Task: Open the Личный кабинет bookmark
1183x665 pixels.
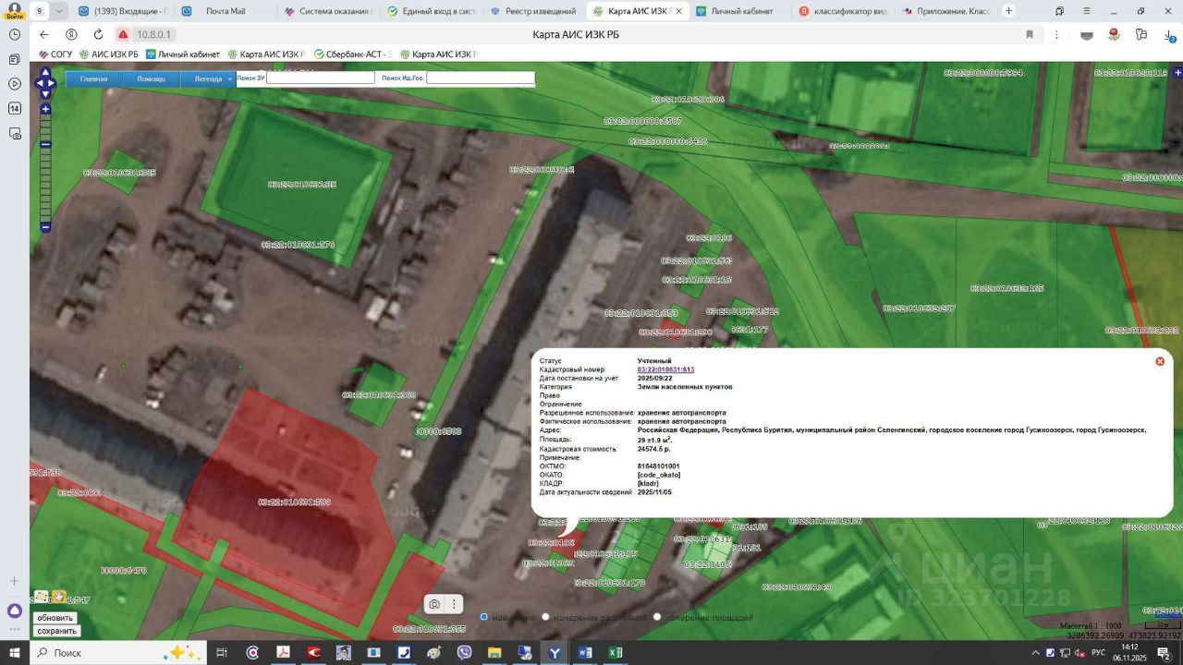Action: (x=183, y=54)
